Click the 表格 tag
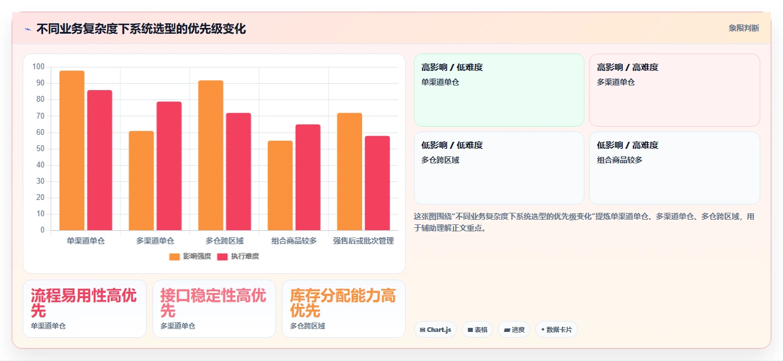783x361 pixels. click(477, 330)
